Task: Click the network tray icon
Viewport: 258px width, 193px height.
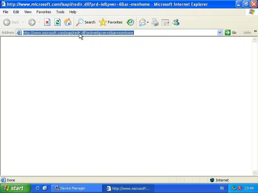Action: tap(234, 188)
